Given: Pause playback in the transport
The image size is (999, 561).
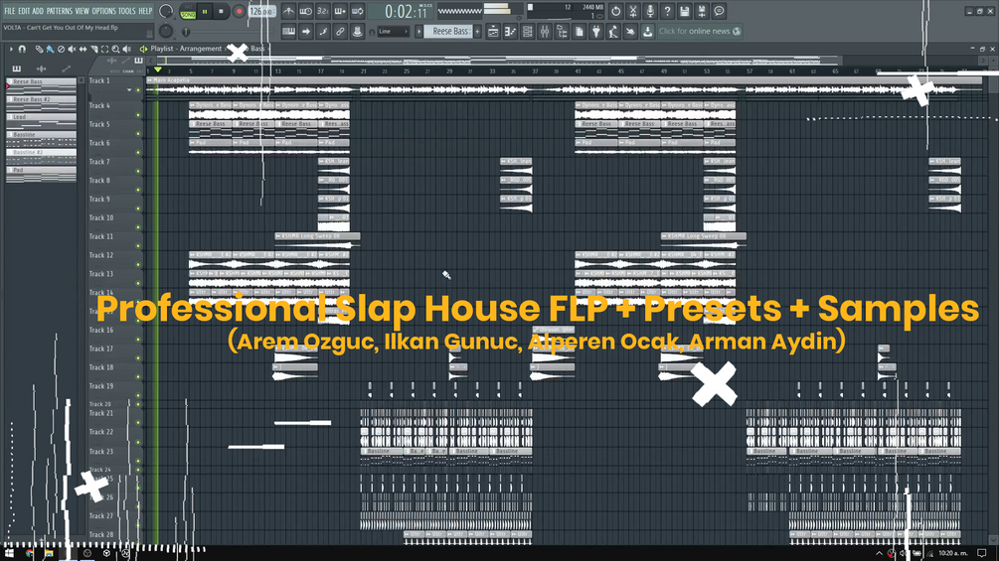Looking at the screenshot, I should (205, 12).
